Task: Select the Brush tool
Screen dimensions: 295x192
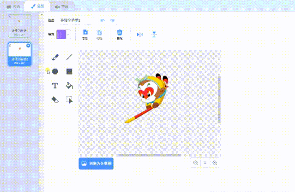Action: click(55, 57)
